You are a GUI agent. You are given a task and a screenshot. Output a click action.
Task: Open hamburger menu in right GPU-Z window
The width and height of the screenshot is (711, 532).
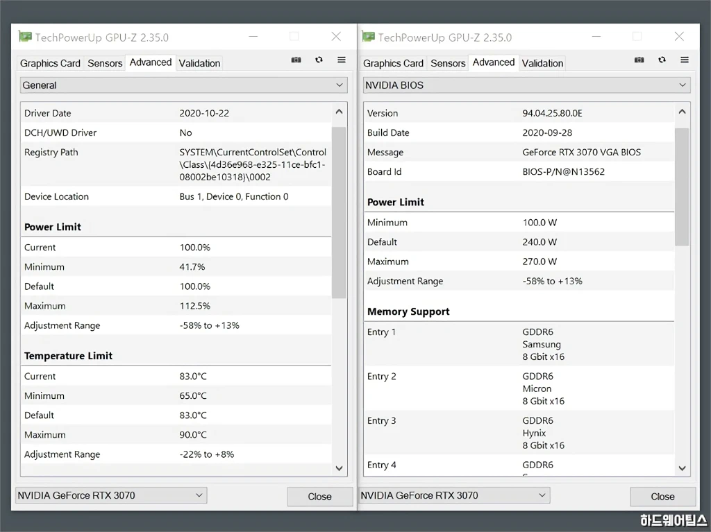685,60
